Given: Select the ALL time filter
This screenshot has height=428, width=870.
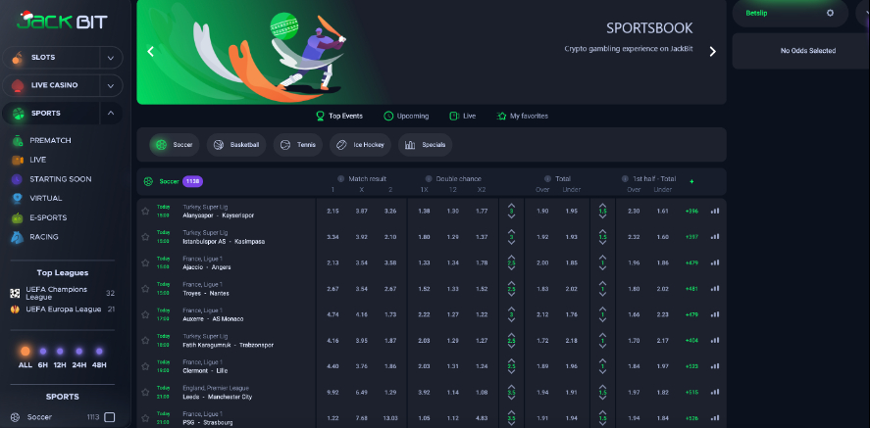Looking at the screenshot, I should click(x=25, y=357).
